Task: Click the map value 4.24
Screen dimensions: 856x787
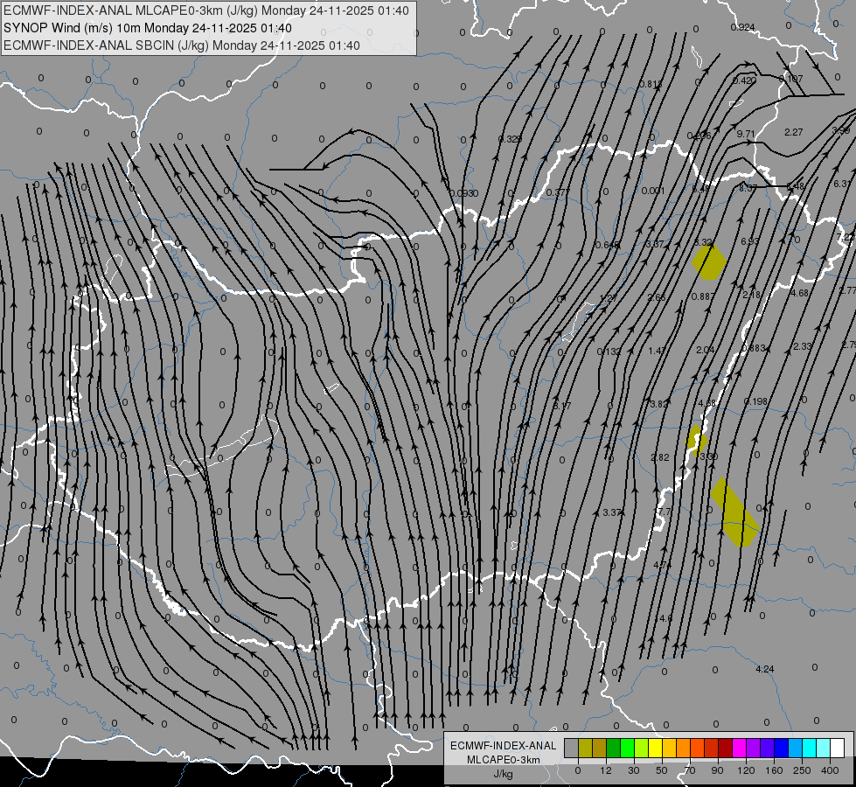Action: pyautogui.click(x=765, y=669)
